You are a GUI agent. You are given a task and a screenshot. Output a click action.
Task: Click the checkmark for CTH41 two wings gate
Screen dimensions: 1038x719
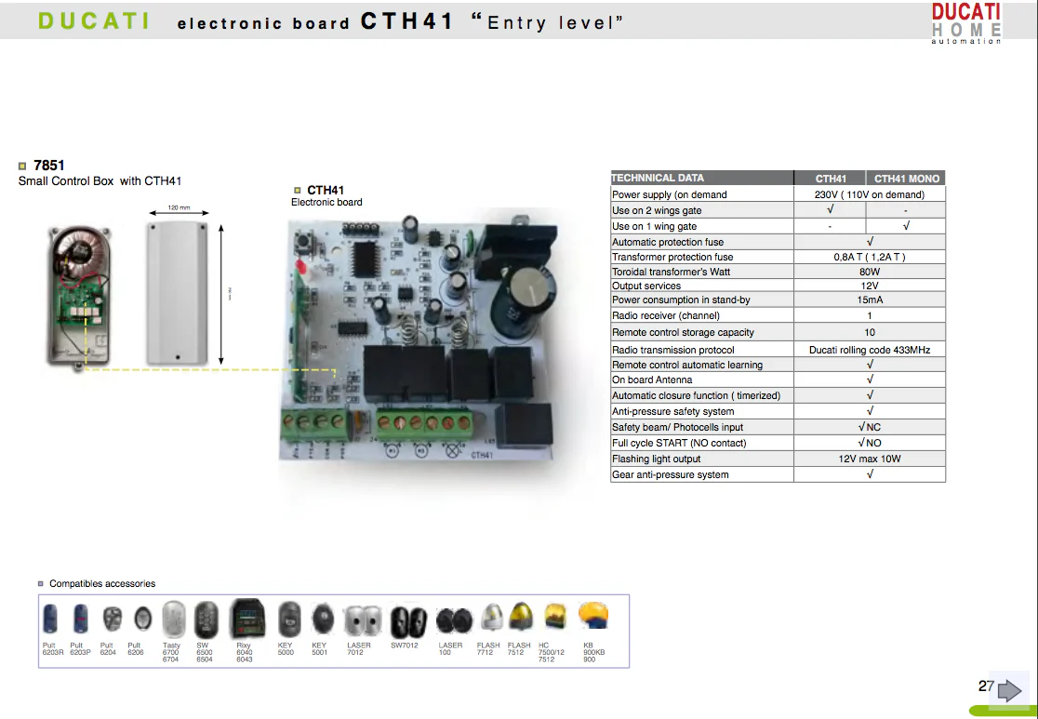click(x=830, y=209)
